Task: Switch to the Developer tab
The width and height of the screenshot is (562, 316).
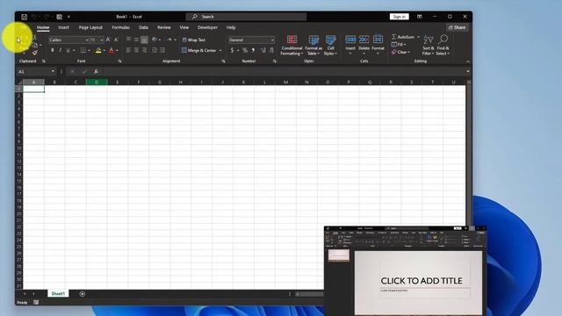Action: (207, 27)
